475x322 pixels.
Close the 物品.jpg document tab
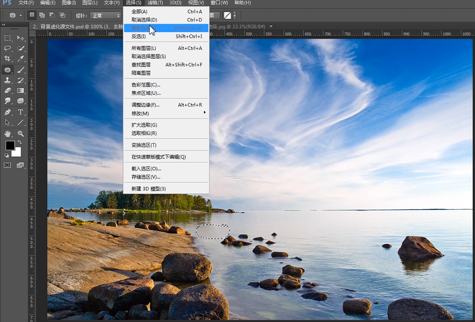pos(271,26)
